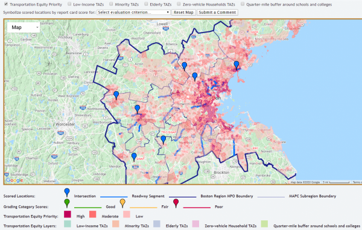Uncheck Transportation Equity Priority checkbox
Screen dimensions: 362x230
point(6,4)
